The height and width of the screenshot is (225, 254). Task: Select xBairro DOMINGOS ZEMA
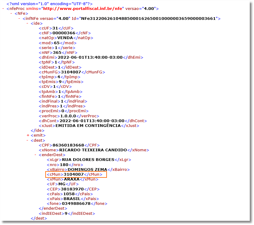point(87,170)
